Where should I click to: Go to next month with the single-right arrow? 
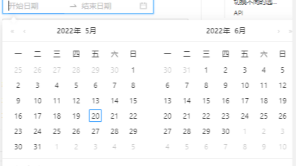pyautogui.click(x=278, y=31)
